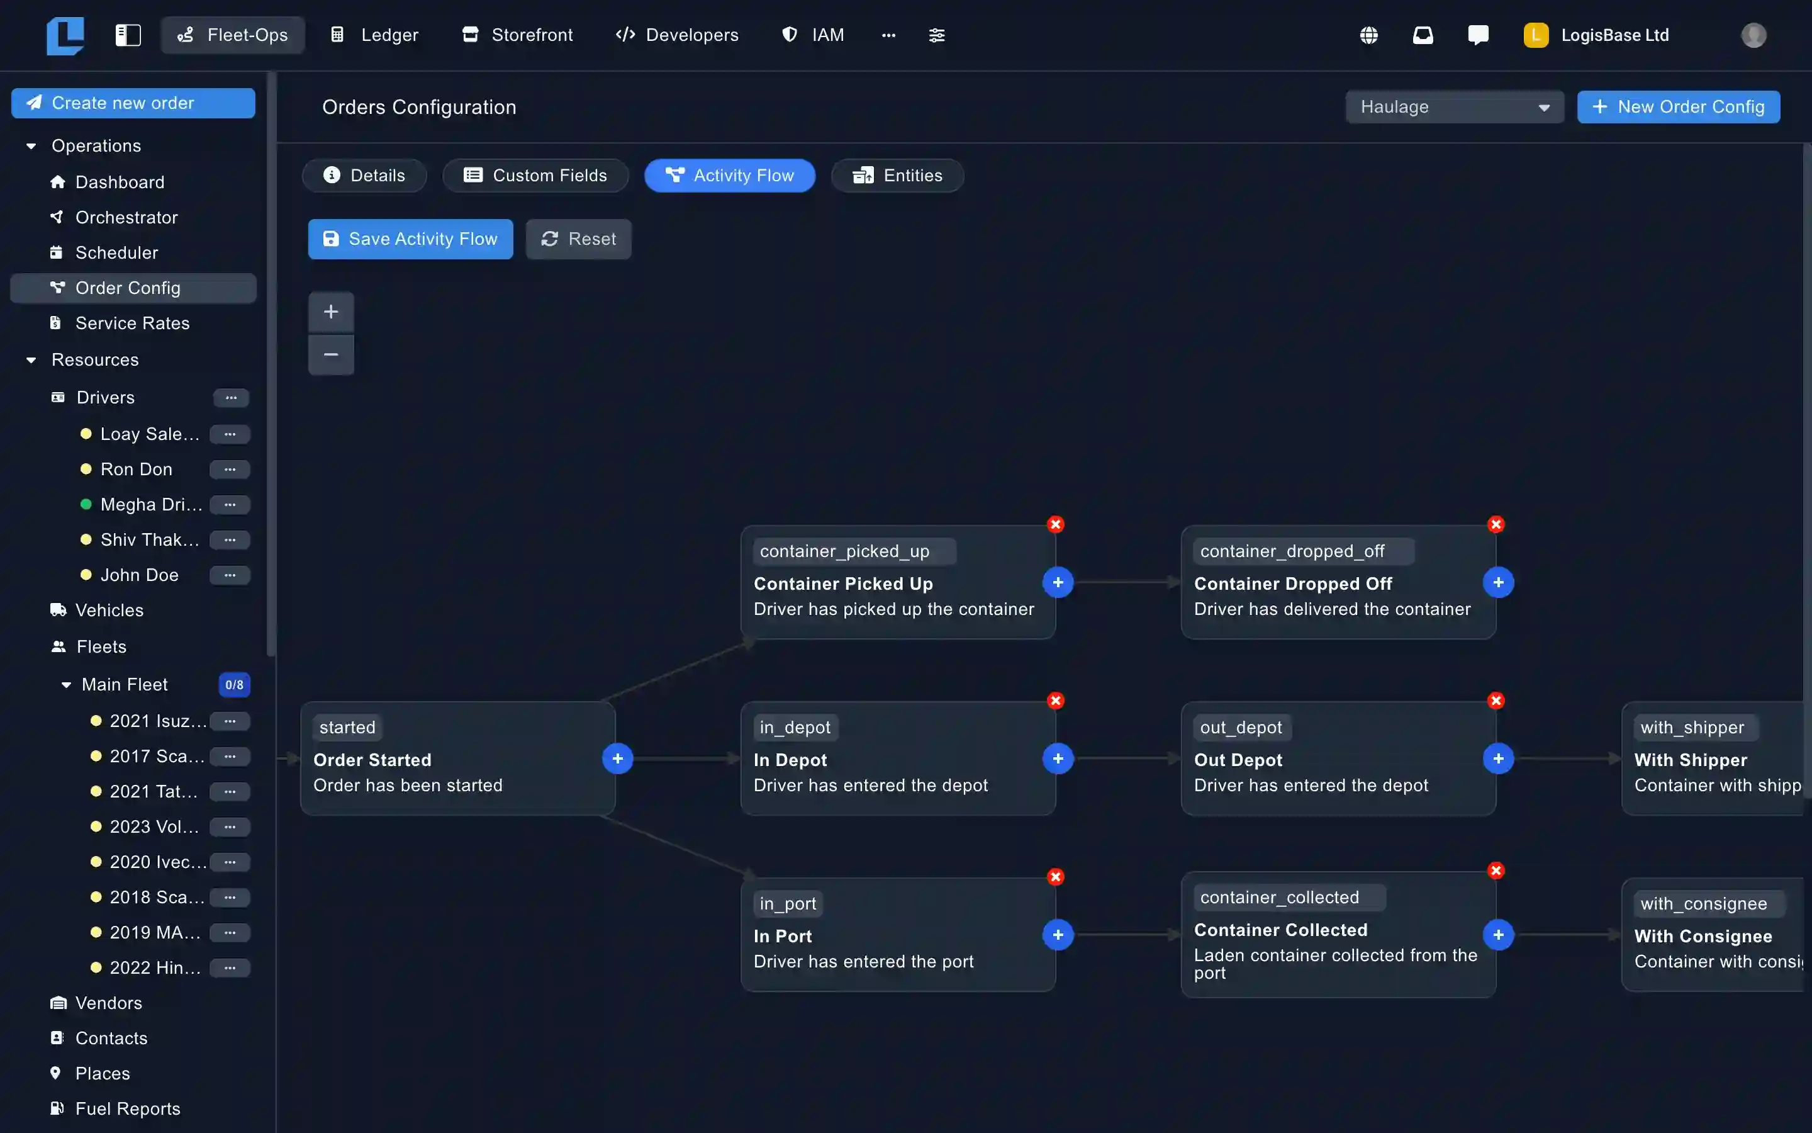
Task: Add activity after Container Collected
Action: [1498, 935]
